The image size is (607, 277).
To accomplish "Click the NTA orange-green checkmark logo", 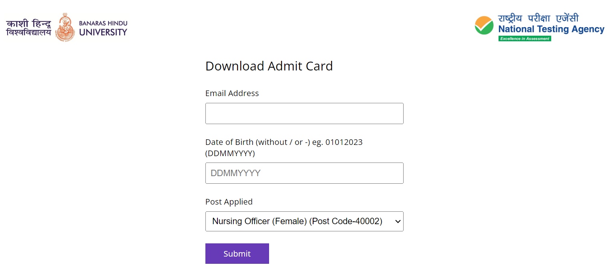I will [x=484, y=26].
